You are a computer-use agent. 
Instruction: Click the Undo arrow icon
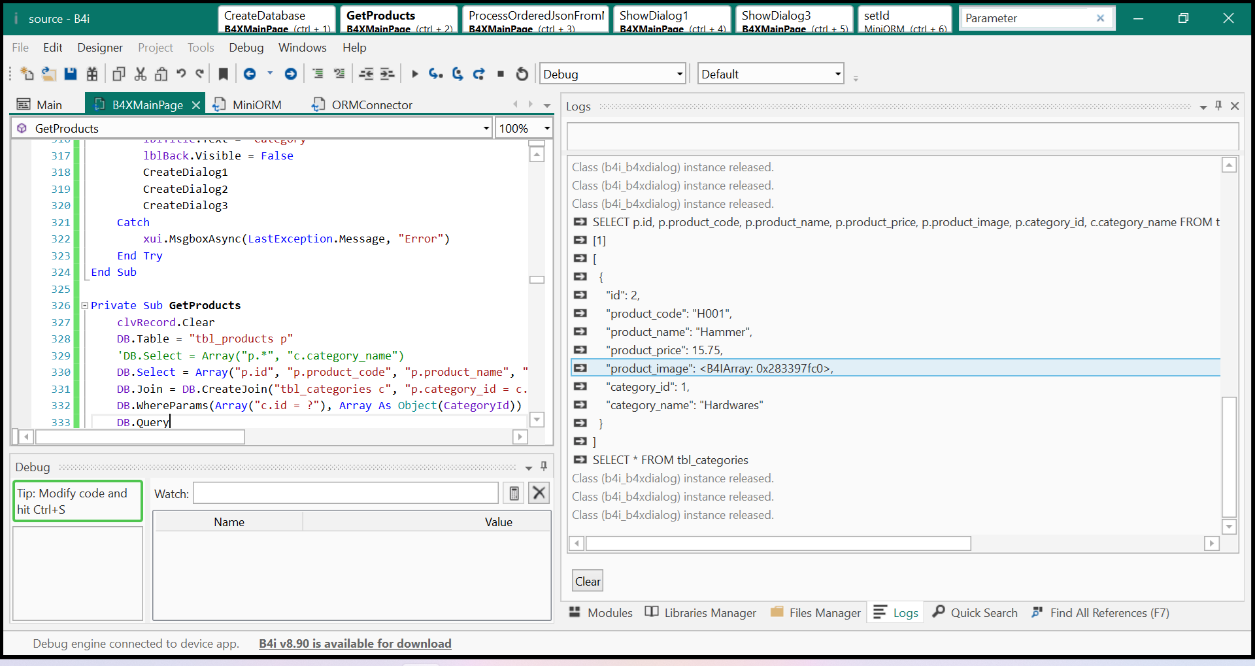pyautogui.click(x=181, y=74)
